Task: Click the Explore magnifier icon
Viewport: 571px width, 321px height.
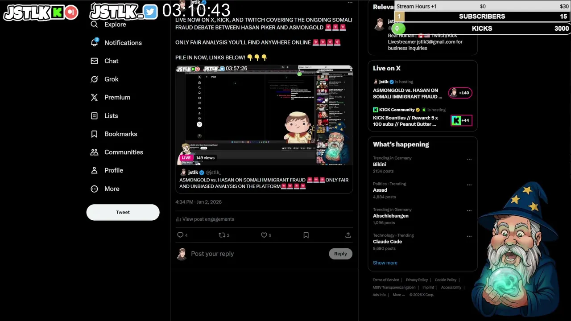Action: point(94,25)
